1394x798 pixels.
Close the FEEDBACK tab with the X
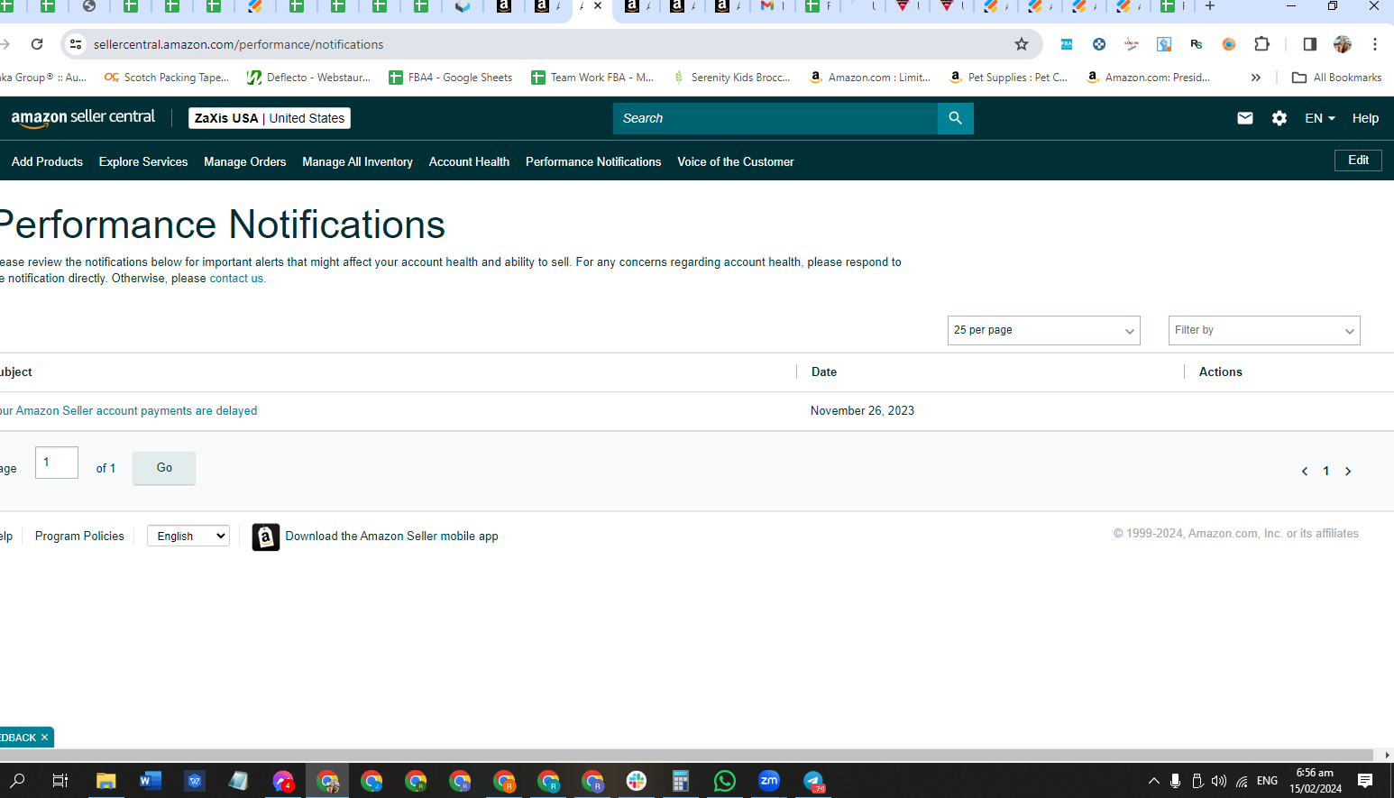point(44,738)
